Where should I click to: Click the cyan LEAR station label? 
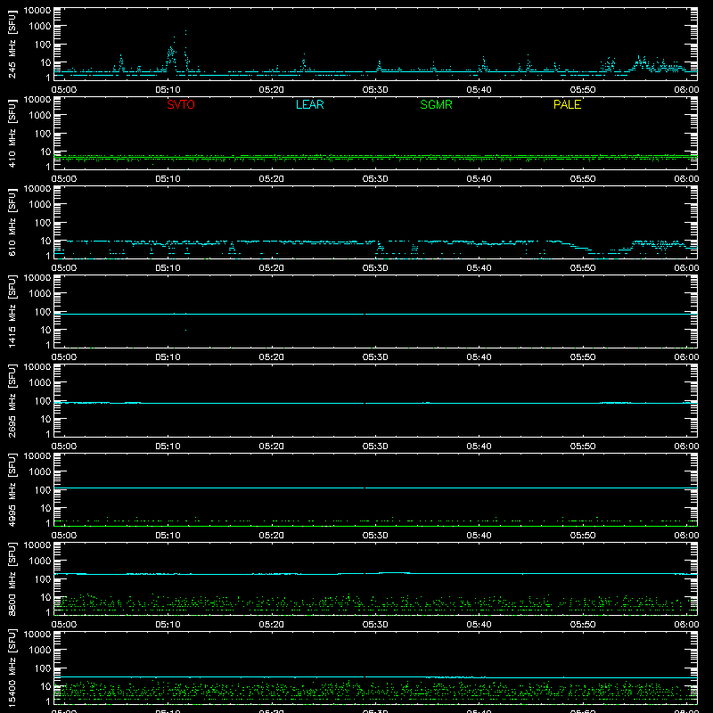(x=309, y=104)
